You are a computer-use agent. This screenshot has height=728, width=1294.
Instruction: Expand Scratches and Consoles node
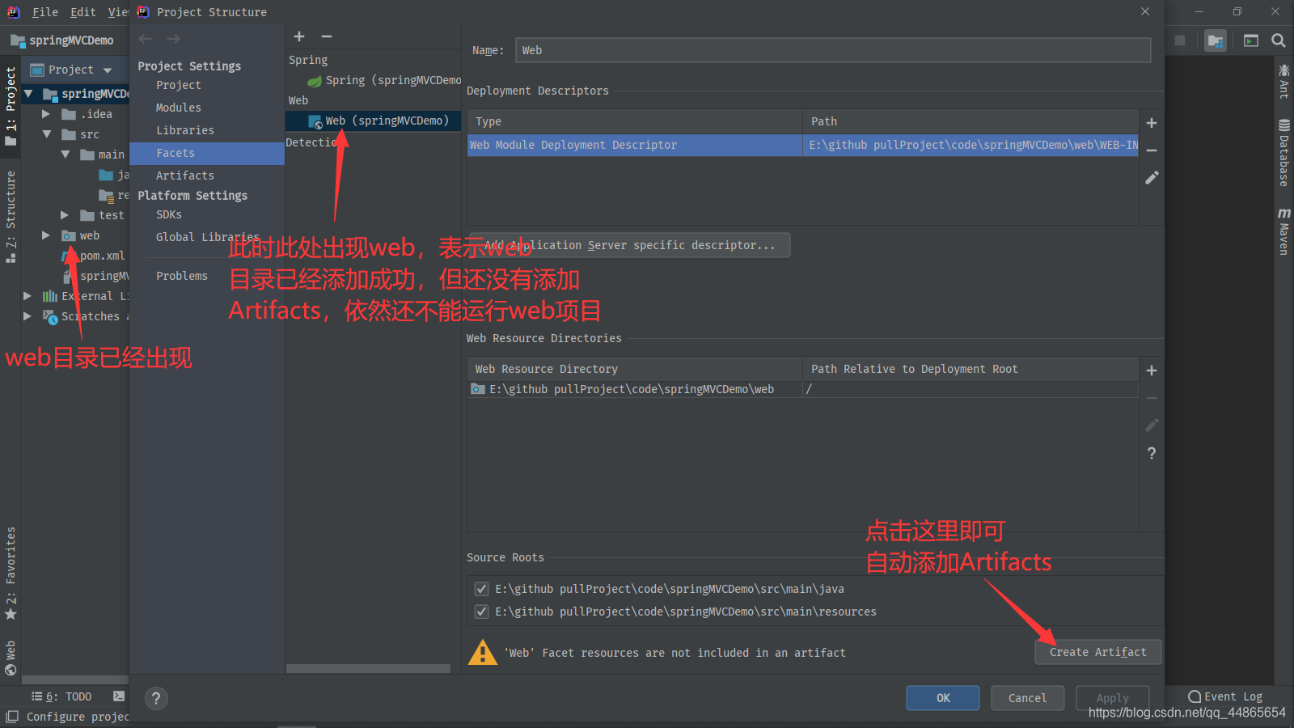tap(27, 316)
